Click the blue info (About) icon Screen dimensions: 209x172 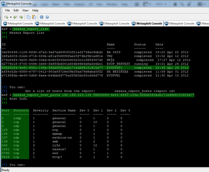(x=41, y=17)
